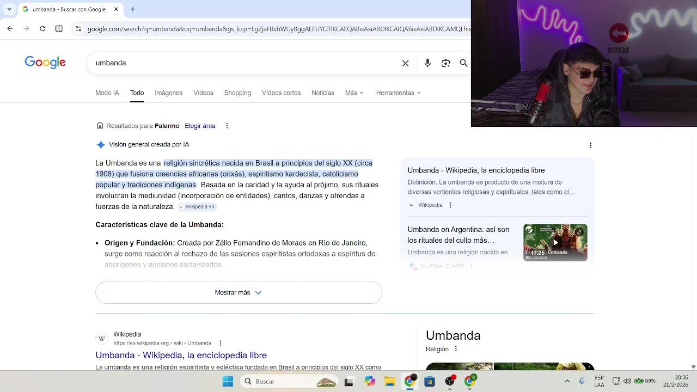Image resolution: width=697 pixels, height=392 pixels.
Task: Switch to the second Chrome taskbar icon with green badge
Action: (470, 381)
